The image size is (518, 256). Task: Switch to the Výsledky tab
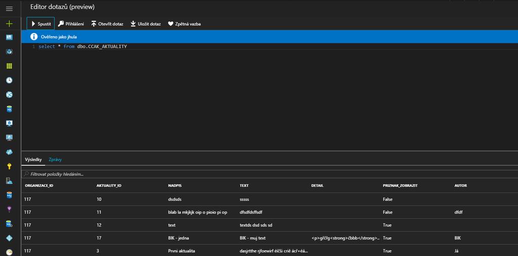(33, 159)
